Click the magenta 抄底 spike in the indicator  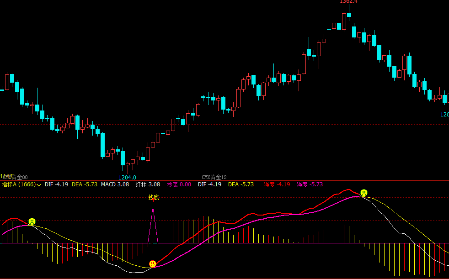(x=153, y=225)
